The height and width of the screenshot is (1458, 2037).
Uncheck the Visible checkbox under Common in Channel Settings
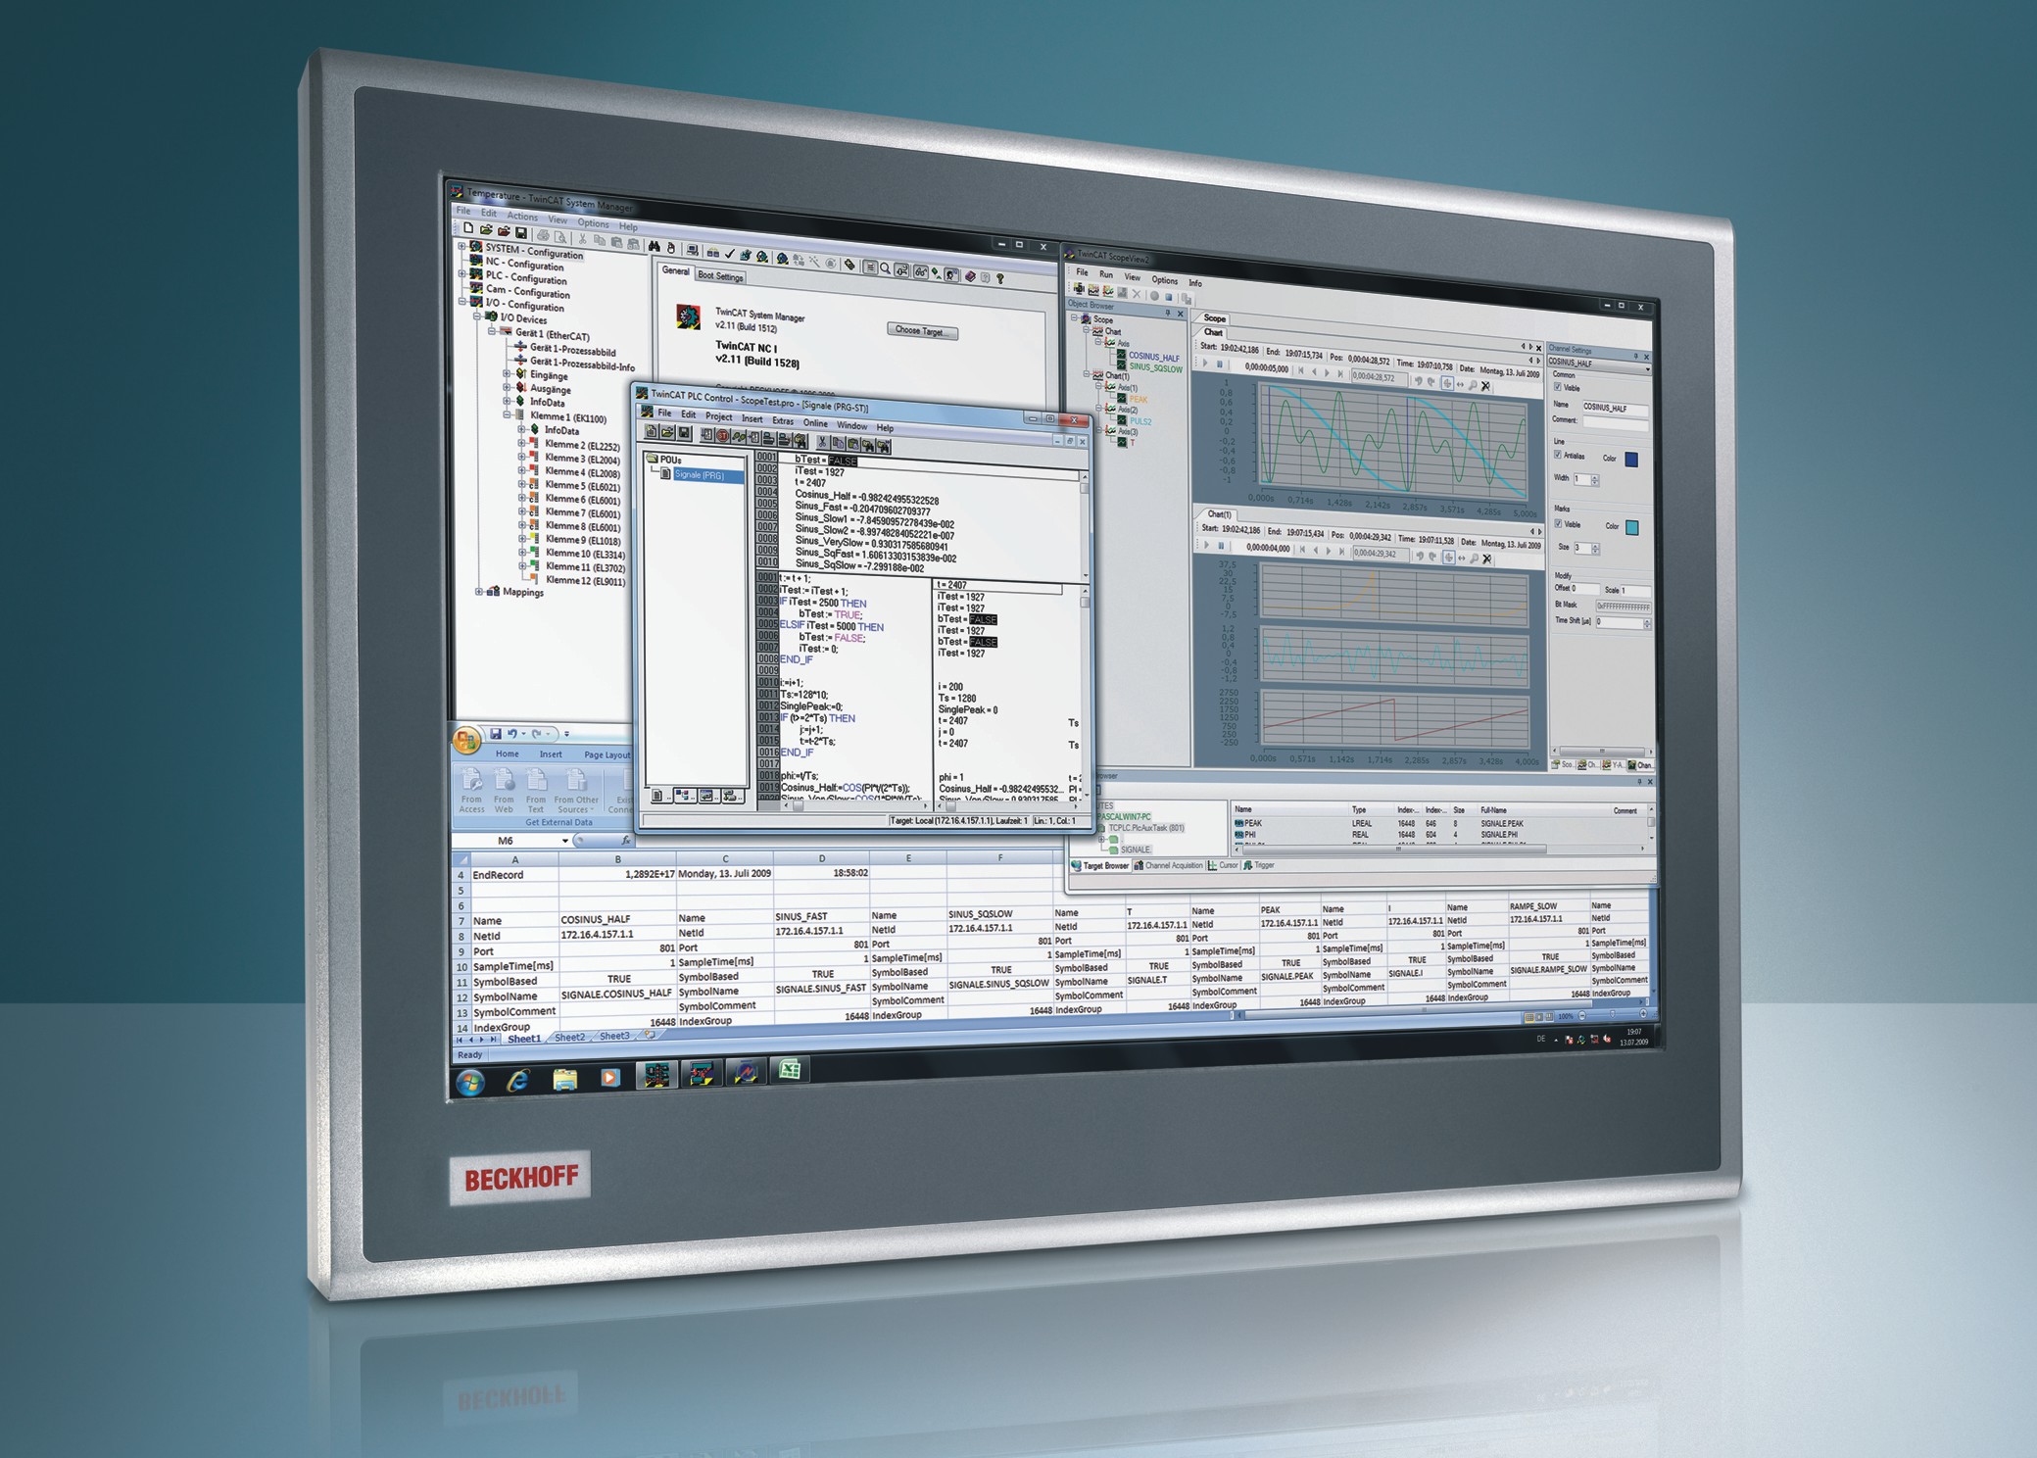pos(1558,388)
